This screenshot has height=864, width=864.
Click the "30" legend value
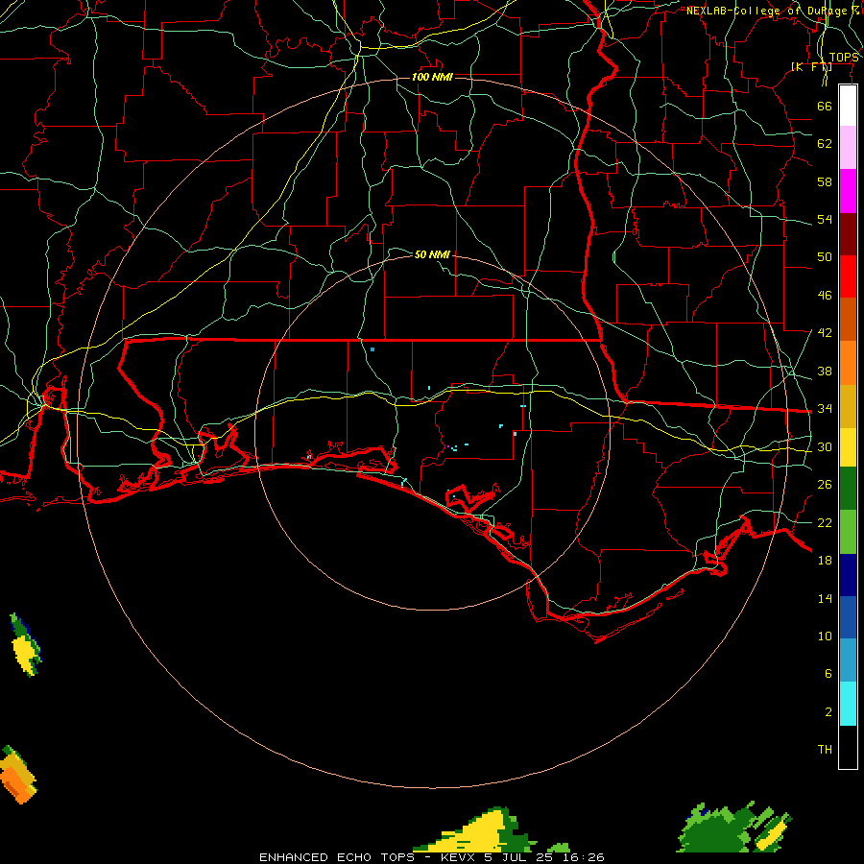point(825,446)
